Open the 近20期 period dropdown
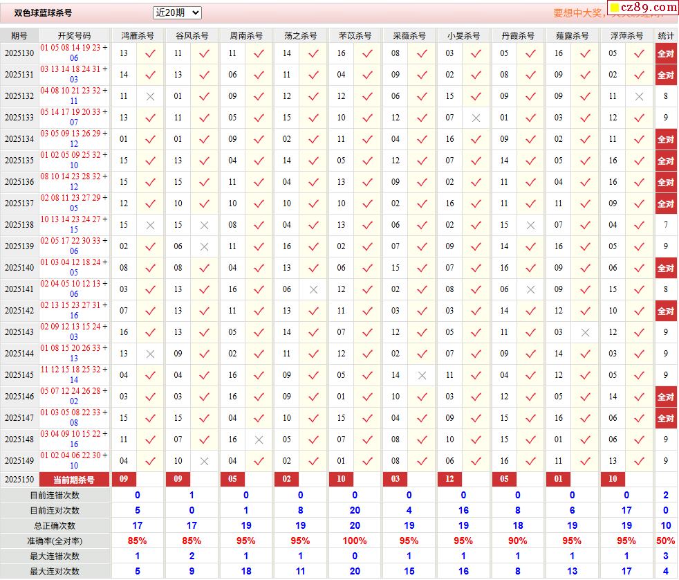The height and width of the screenshot is (580, 679). click(177, 12)
